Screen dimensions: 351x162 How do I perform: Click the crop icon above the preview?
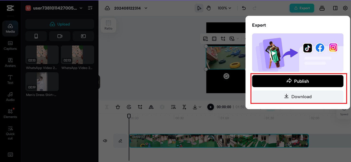tap(223, 39)
